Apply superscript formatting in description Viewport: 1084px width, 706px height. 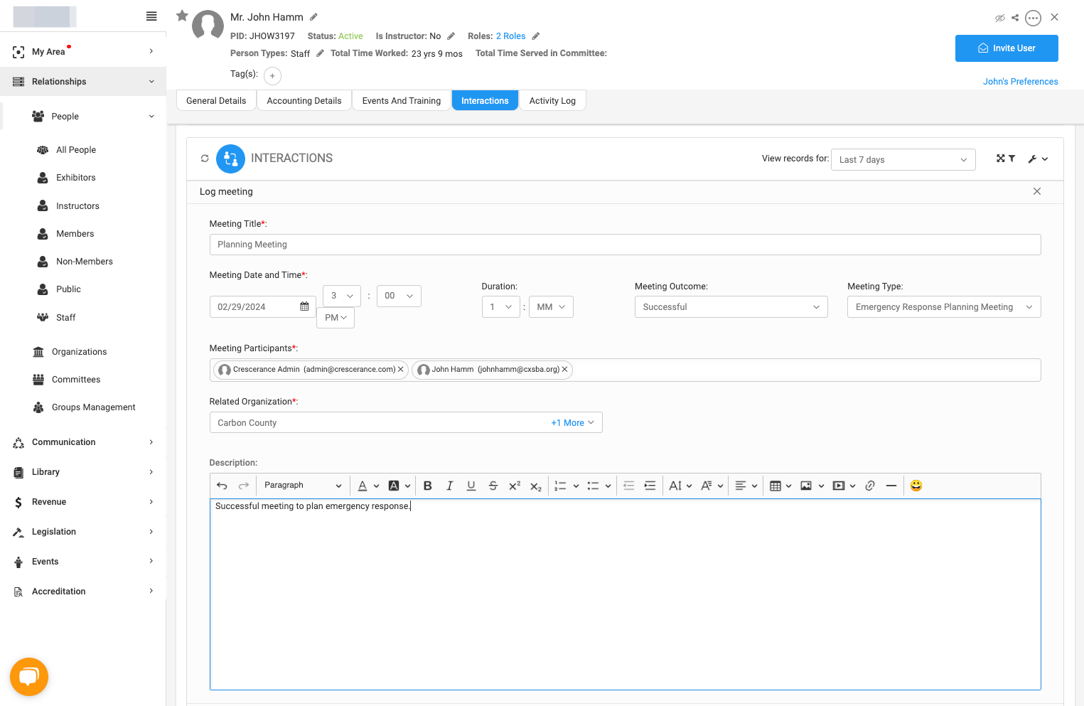click(515, 486)
